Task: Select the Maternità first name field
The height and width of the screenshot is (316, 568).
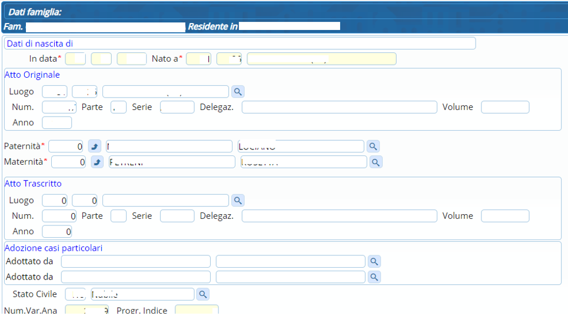Action: 303,162
